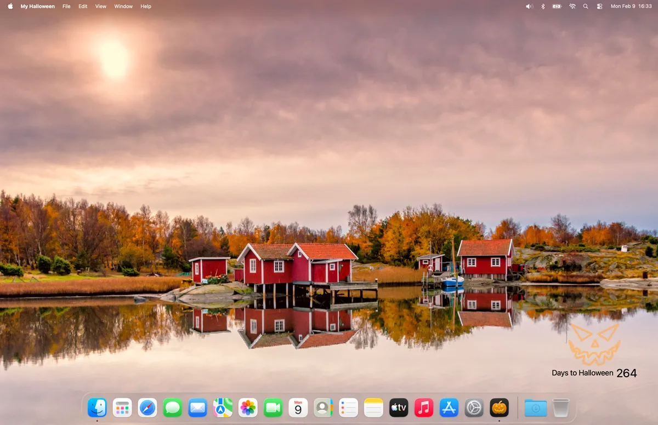The image size is (658, 425).
Task: Open System Settings gear icon
Action: pos(474,407)
